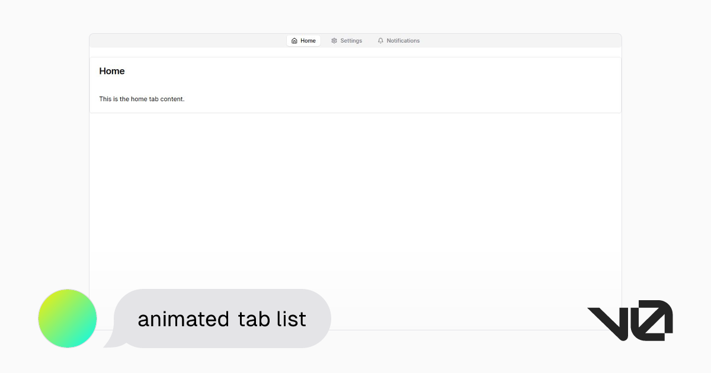The height and width of the screenshot is (373, 711).
Task: Click the Settings label text
Action: click(351, 40)
